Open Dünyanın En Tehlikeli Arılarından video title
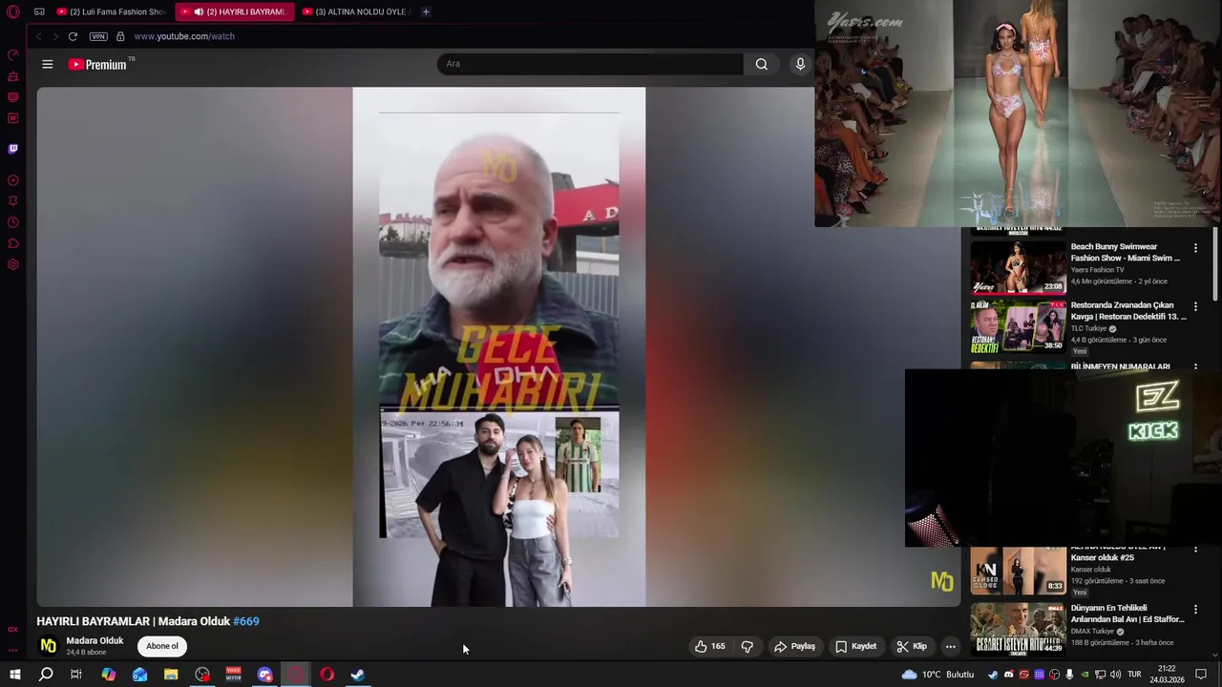The image size is (1222, 687). (1127, 614)
